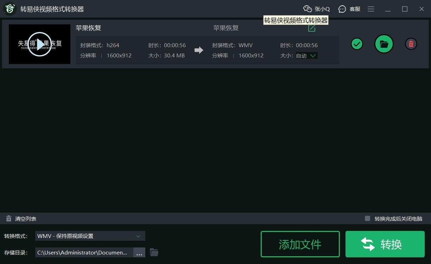This screenshot has width=431, height=264.
Task: Open the hamburger menu in the title bar
Action: coord(371,9)
